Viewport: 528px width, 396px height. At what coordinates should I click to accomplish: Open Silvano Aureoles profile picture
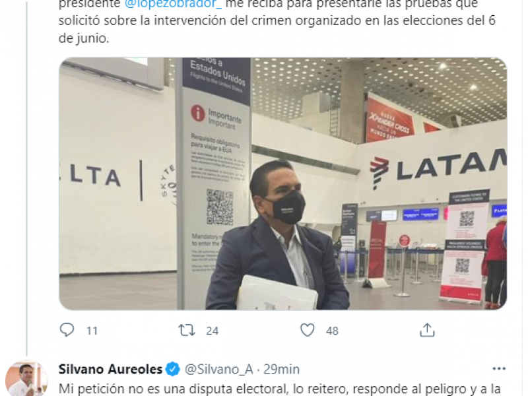[x=26, y=378]
